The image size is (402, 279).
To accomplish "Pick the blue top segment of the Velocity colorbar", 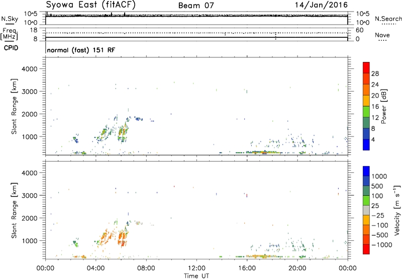I will tap(366, 171).
